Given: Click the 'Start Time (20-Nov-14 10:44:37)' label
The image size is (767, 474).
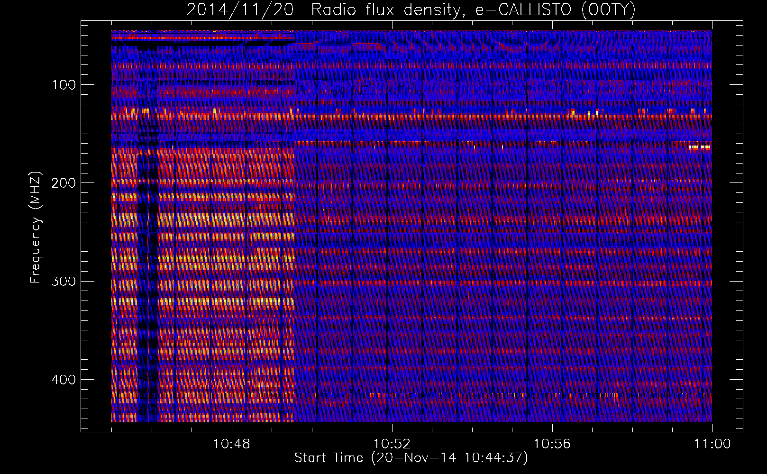Looking at the screenshot, I should 411,458.
